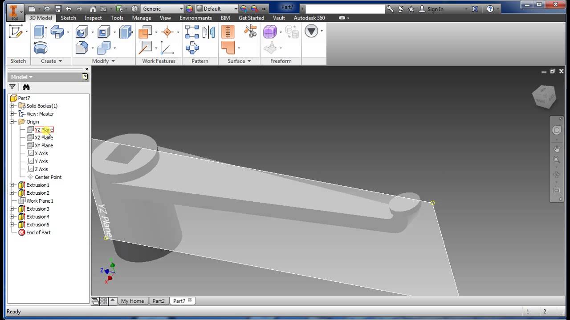
Task: Open the Generic material dropdown
Action: [162, 8]
